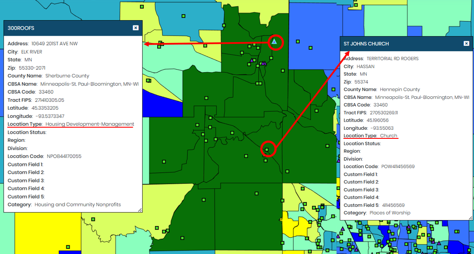Select location code POW411456569

pos(398,166)
